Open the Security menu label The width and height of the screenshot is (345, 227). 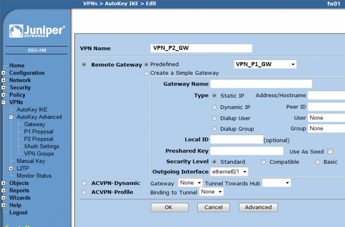[x=20, y=88]
